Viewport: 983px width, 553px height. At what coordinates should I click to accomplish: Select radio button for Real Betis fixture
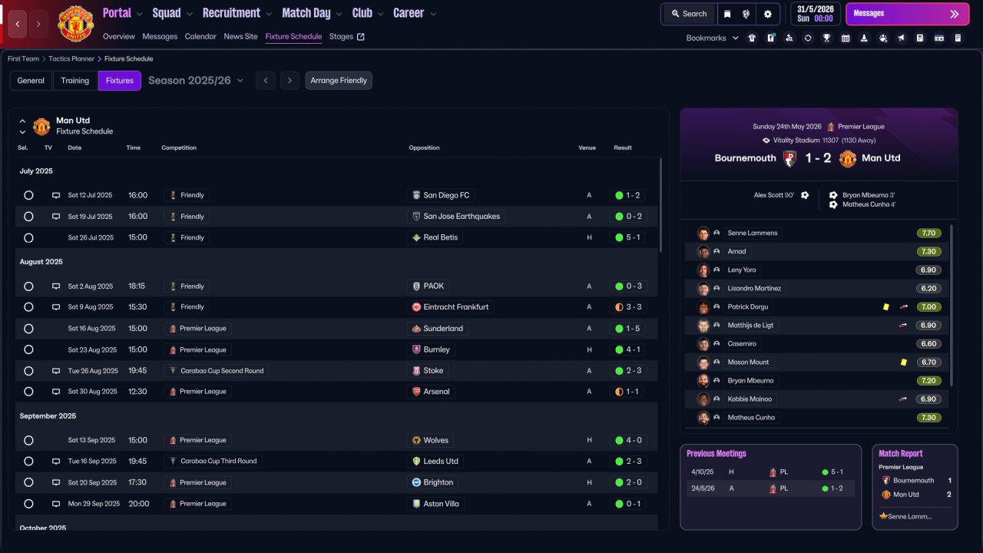click(x=28, y=238)
